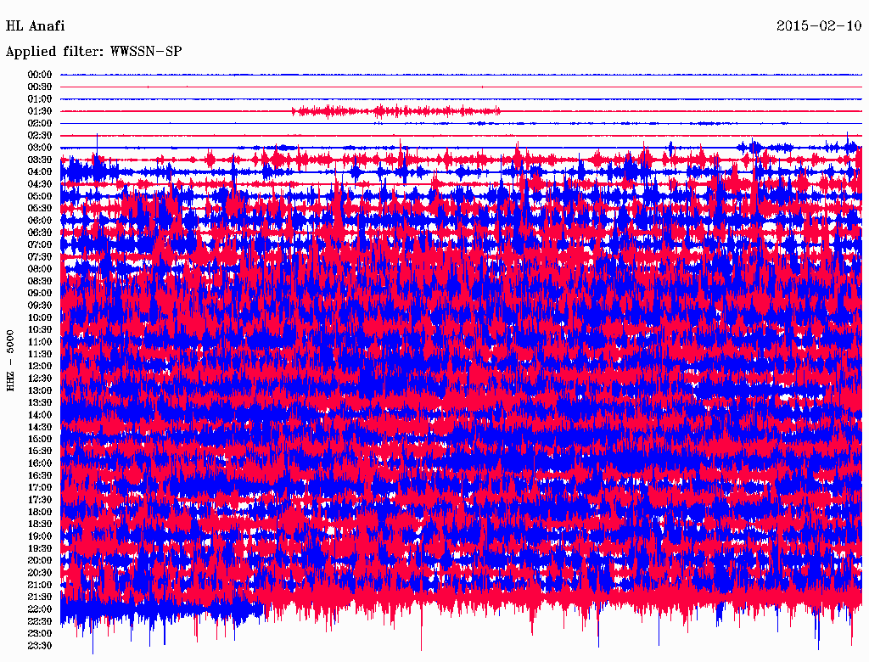Screen dimensions: 869x662
Task: Click the 20:00 time label
Action: tap(39, 560)
